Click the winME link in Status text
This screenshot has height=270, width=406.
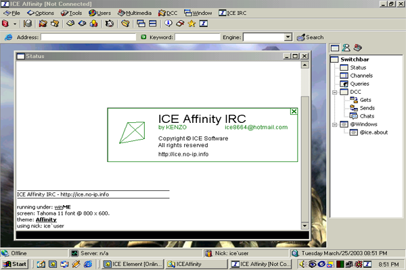click(62, 207)
